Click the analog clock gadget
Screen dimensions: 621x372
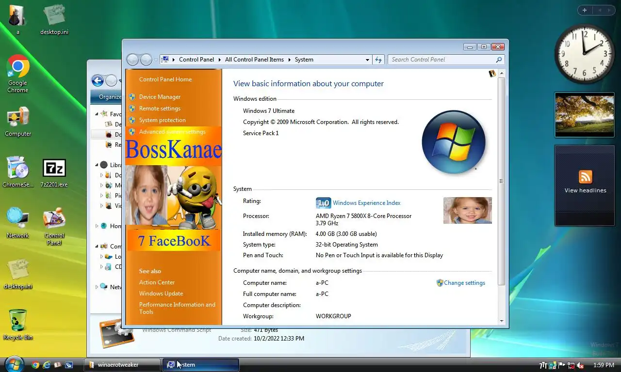(x=584, y=54)
